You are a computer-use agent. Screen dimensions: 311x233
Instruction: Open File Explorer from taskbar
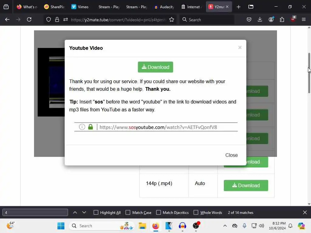pyautogui.click(x=142, y=226)
